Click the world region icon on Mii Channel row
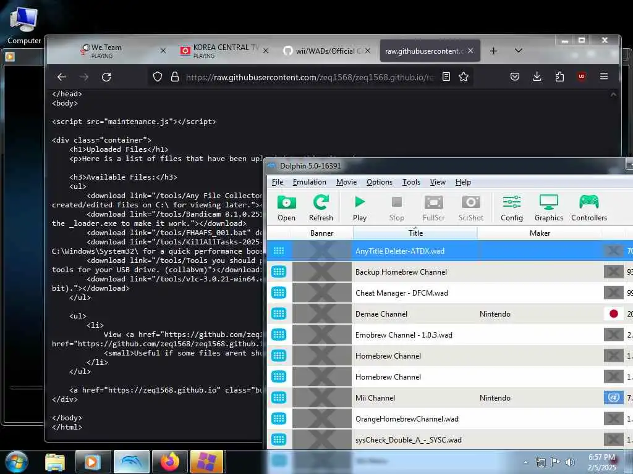633x474 pixels. (x=614, y=397)
